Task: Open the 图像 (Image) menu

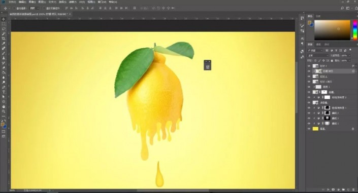Action: coord(32,2)
